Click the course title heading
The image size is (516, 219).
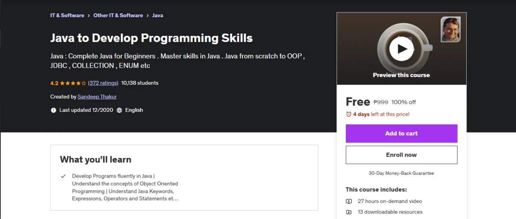point(152,38)
